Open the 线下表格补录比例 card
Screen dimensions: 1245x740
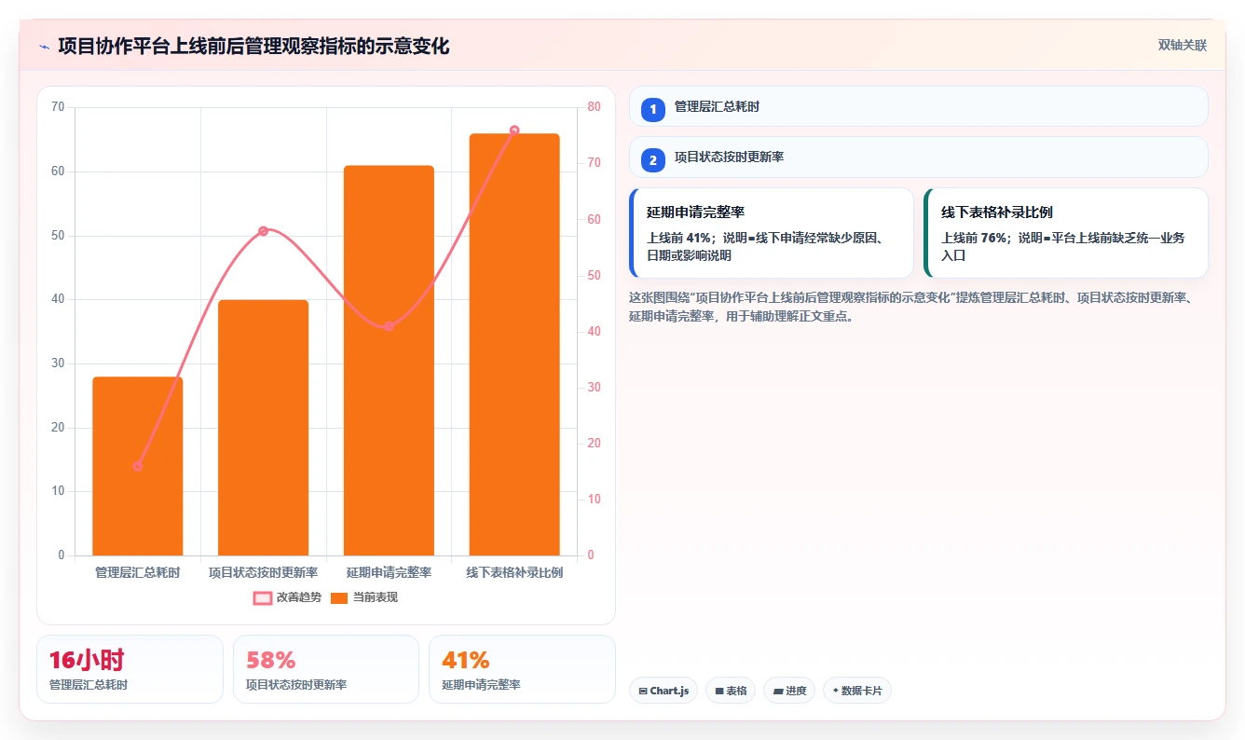click(x=1066, y=233)
